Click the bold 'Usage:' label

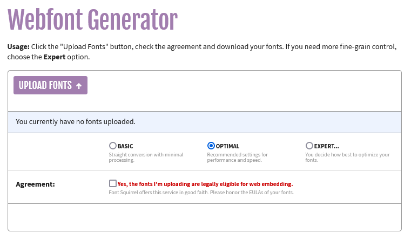[x=18, y=47]
